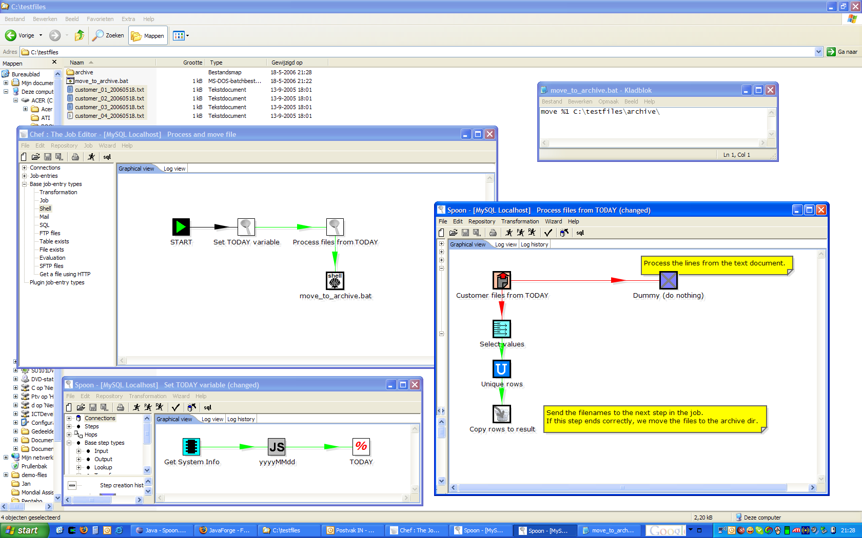The height and width of the screenshot is (538, 862).
Task: Open Transformation menu in Process files Spoon window
Action: [x=520, y=221]
